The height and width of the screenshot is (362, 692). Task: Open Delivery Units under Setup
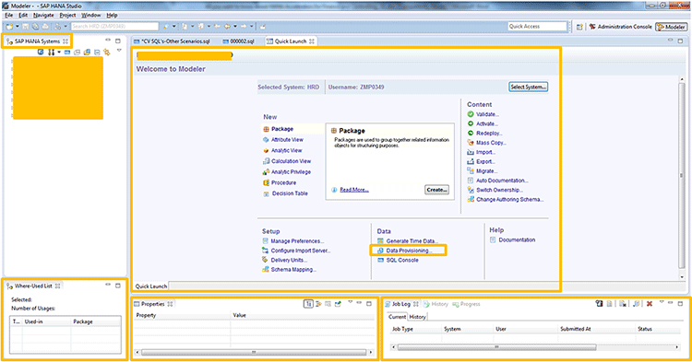[289, 261]
